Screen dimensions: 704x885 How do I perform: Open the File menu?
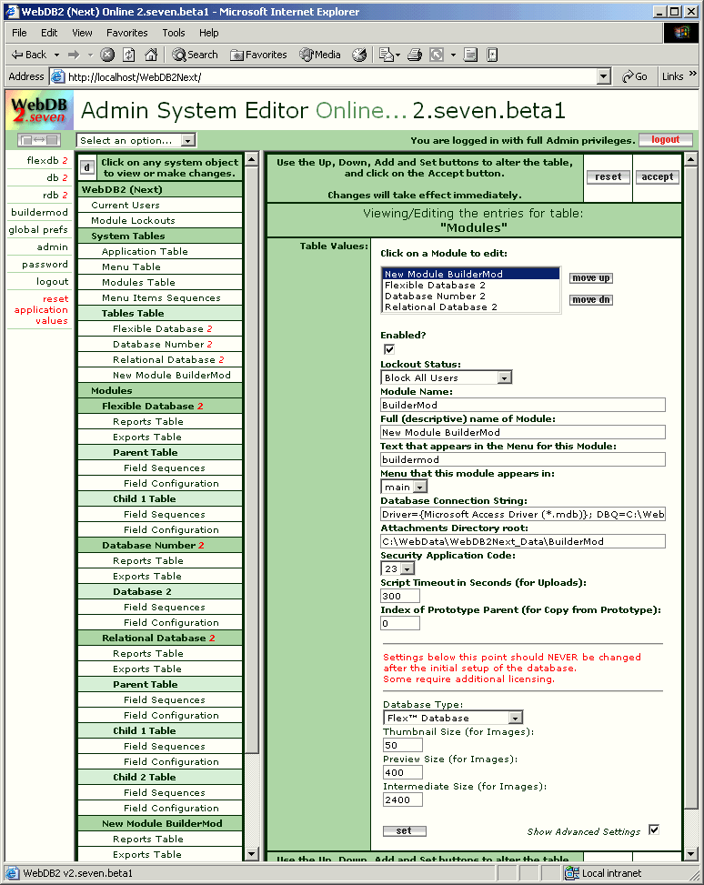[x=19, y=33]
